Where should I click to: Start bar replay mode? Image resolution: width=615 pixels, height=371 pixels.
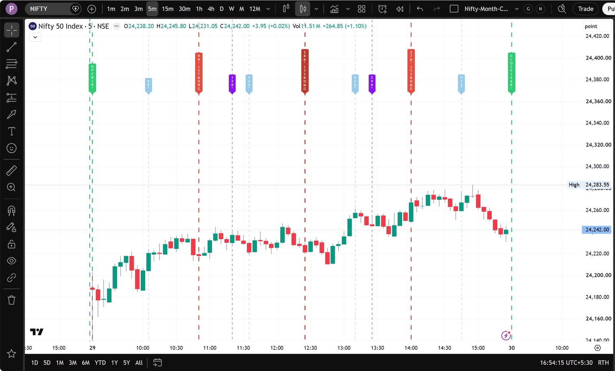[x=400, y=9]
